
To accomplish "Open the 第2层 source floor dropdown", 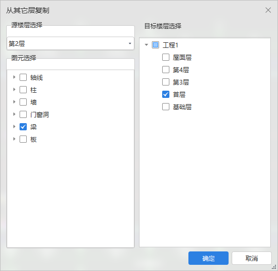I will [71, 43].
